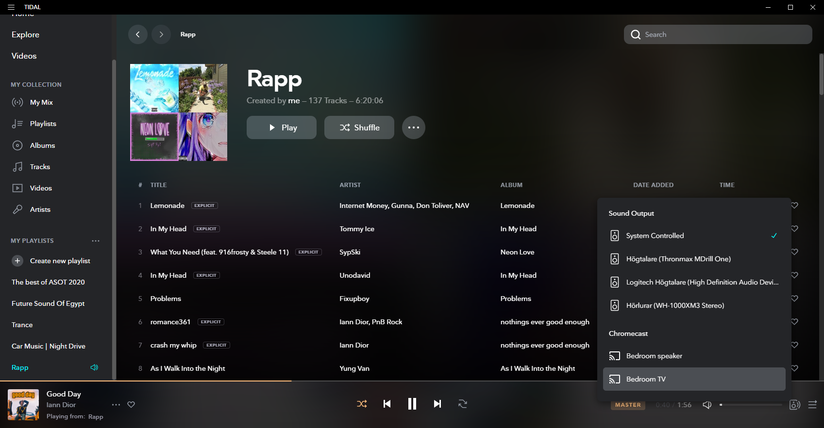Open album As I Walk Into the Night

538,368
